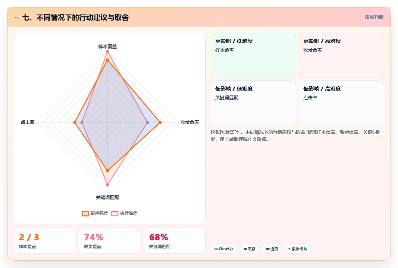398x268 pixels.
Task: Click the 执行难度 legend label
Action: (129, 213)
